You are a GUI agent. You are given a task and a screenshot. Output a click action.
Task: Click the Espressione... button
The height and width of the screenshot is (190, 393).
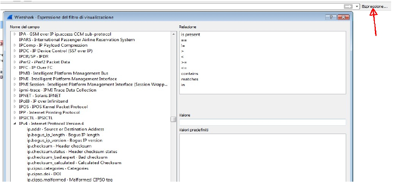click(374, 6)
